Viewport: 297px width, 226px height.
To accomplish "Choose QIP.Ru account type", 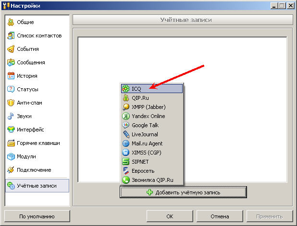I will (152, 98).
